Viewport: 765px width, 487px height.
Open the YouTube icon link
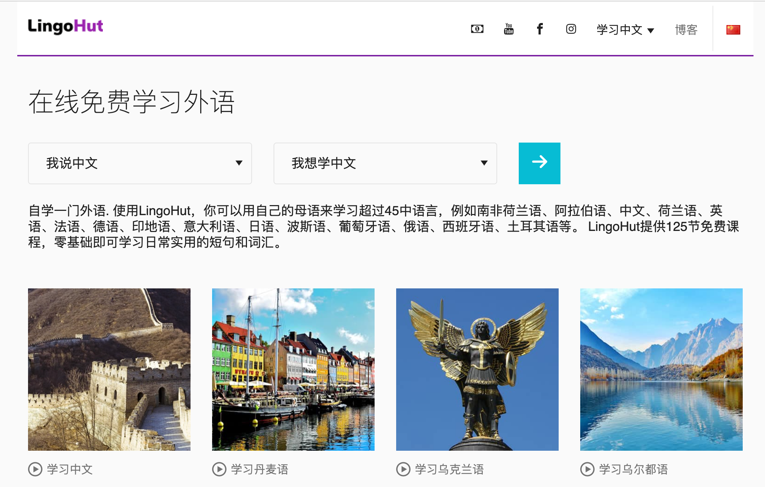[509, 29]
